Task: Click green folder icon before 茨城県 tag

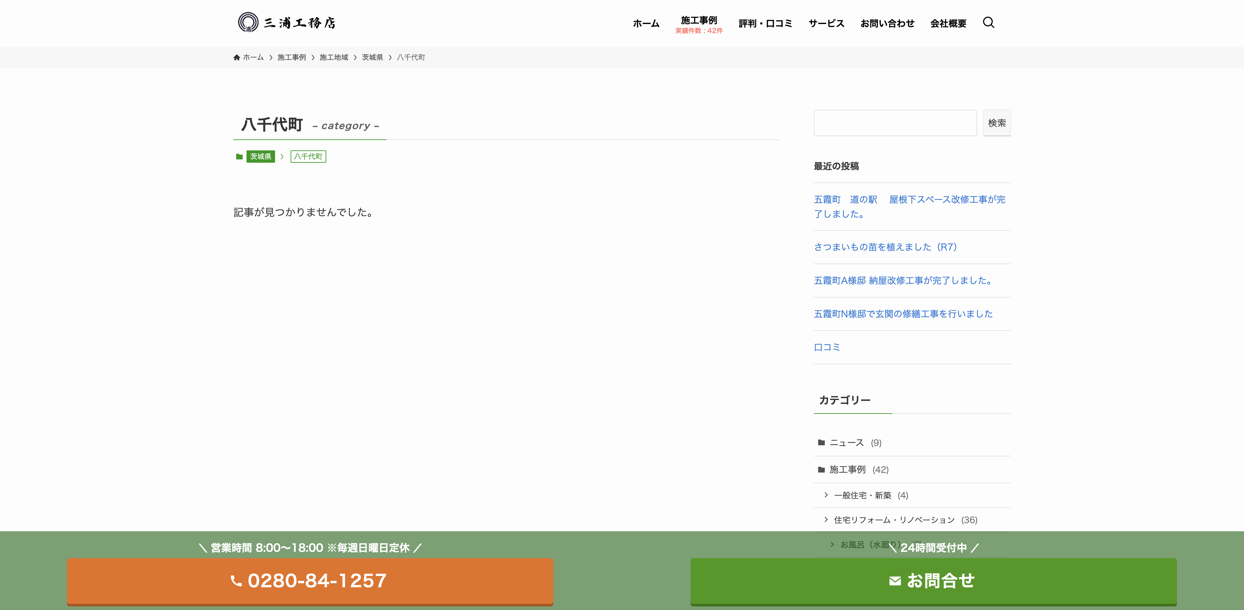Action: [x=239, y=157]
